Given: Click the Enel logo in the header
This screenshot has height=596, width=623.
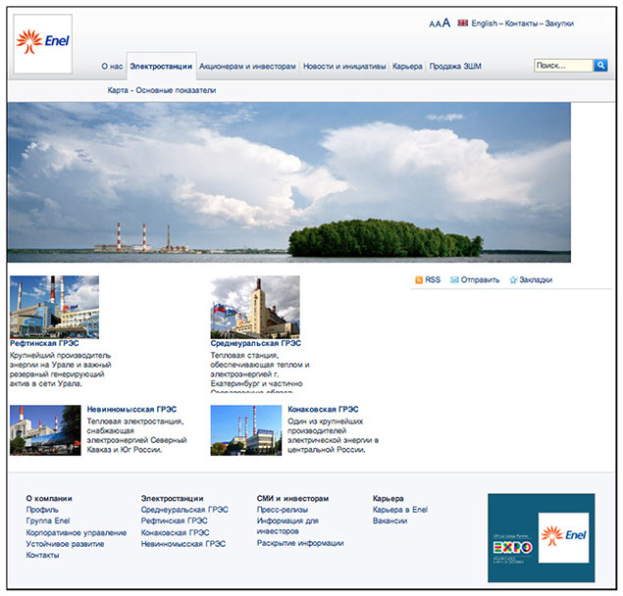Looking at the screenshot, I should tap(43, 44).
